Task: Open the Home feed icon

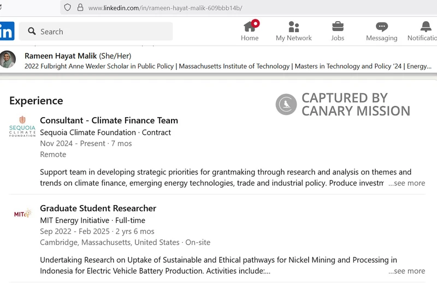Action: 250,27
